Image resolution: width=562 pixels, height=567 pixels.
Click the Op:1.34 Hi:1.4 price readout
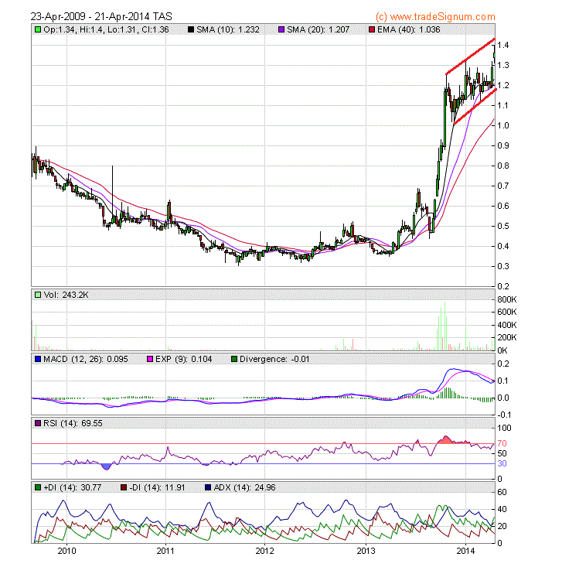pyautogui.click(x=106, y=29)
